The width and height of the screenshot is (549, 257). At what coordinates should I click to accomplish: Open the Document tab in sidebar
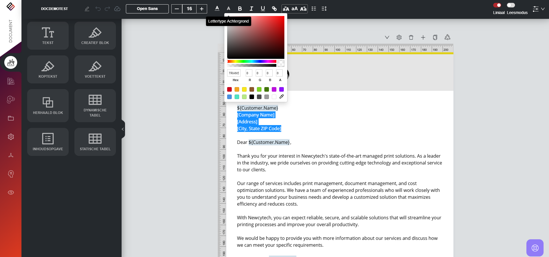tap(11, 31)
